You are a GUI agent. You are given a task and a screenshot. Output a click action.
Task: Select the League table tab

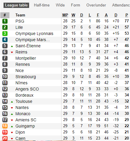point(16,5)
